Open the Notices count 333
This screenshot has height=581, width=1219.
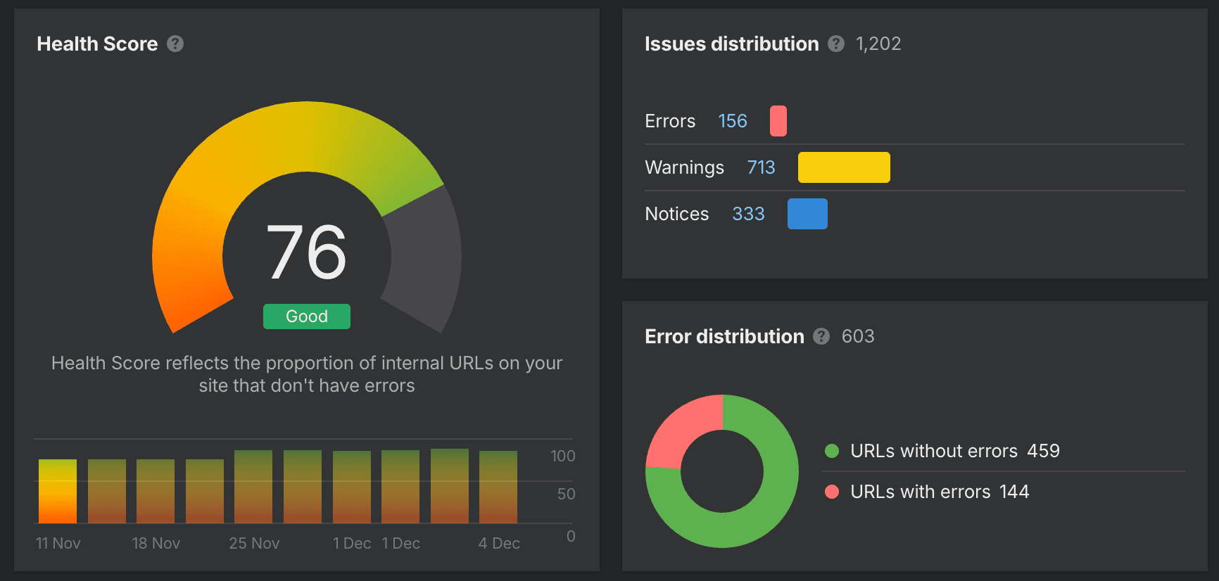click(x=748, y=214)
